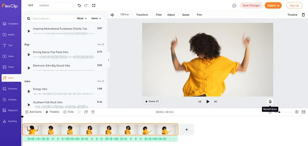Image resolution: width=308 pixels, height=146 pixels.
Task: Select the video clip in storyboard
Action: tap(100, 129)
